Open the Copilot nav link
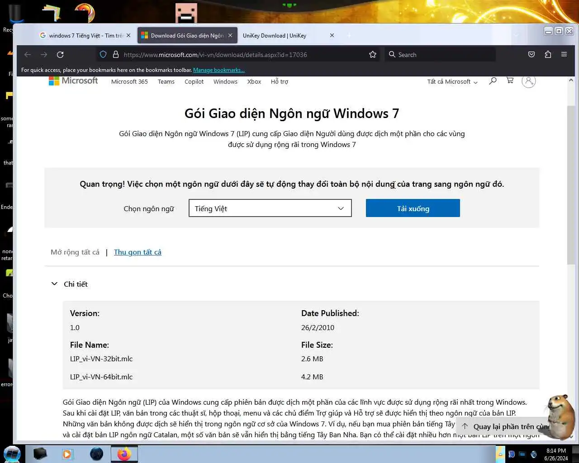579x463 pixels. [x=194, y=82]
